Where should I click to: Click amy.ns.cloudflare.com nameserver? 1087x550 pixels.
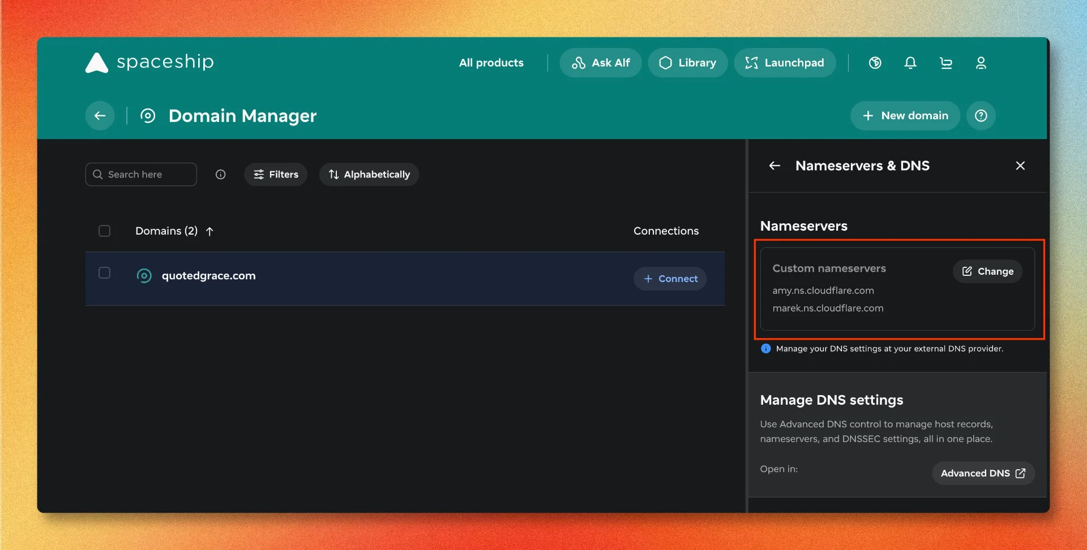pyautogui.click(x=823, y=291)
